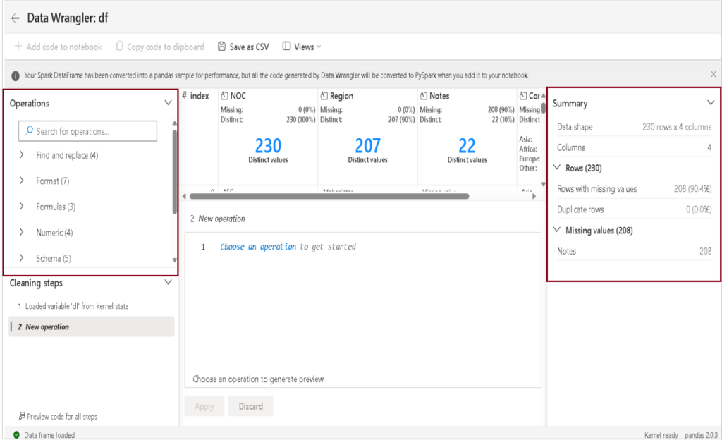This screenshot has width=722, height=440.
Task: Click the Save as CSV disk icon
Action: coord(222,47)
